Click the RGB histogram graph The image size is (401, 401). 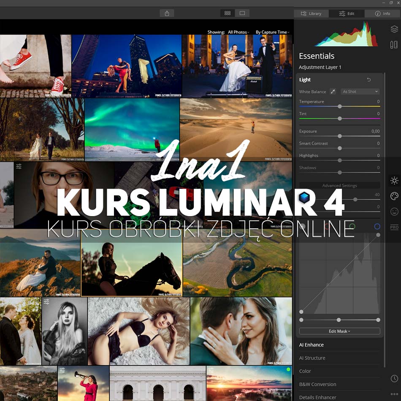click(x=346, y=34)
